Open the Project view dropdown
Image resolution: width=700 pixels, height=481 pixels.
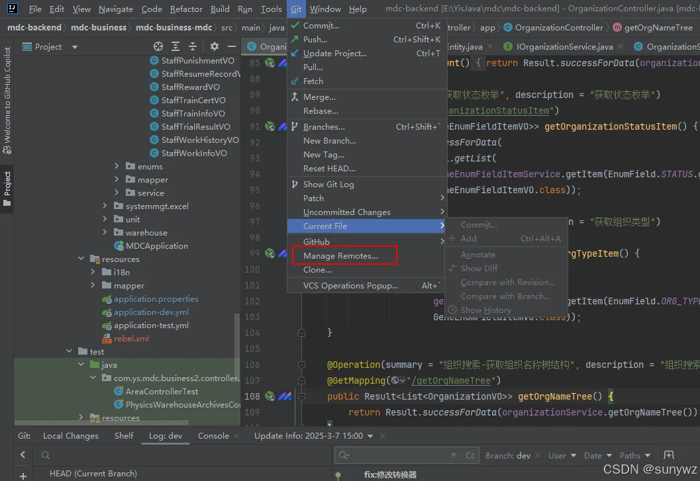tap(75, 47)
